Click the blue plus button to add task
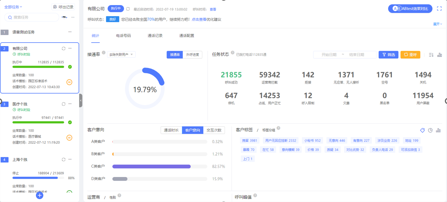447x202 pixels. pos(39,196)
